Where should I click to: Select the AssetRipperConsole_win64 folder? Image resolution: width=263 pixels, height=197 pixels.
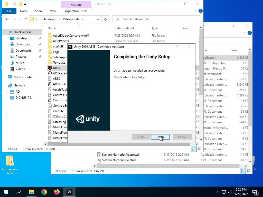pyautogui.click(x=71, y=35)
